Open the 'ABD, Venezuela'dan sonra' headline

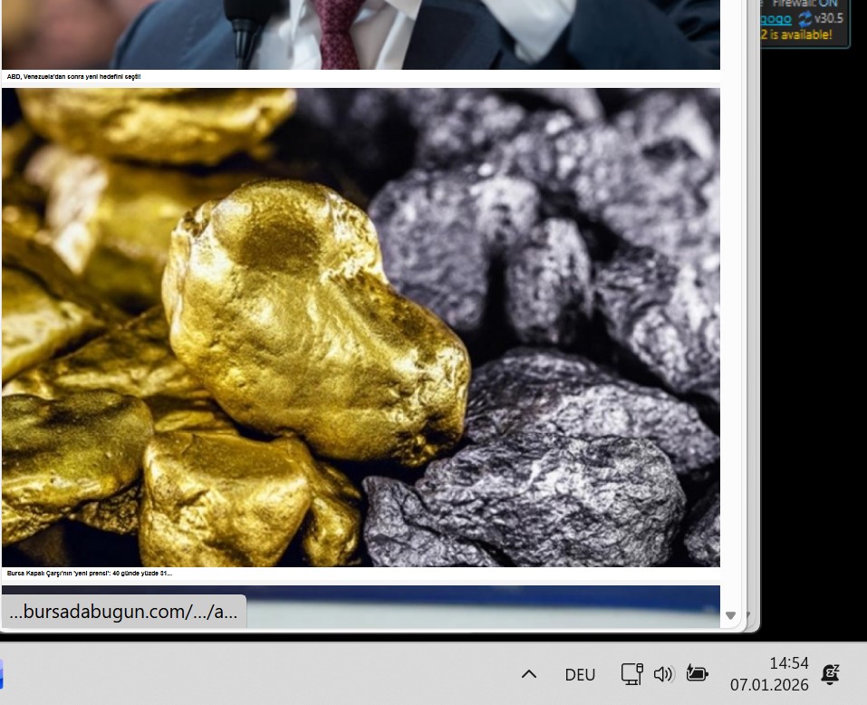pos(74,77)
